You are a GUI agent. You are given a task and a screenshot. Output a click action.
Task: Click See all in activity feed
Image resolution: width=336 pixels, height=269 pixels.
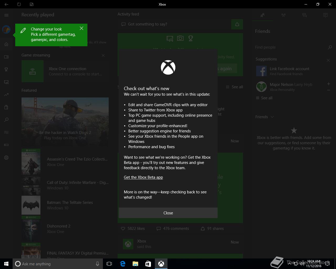coord(234,87)
